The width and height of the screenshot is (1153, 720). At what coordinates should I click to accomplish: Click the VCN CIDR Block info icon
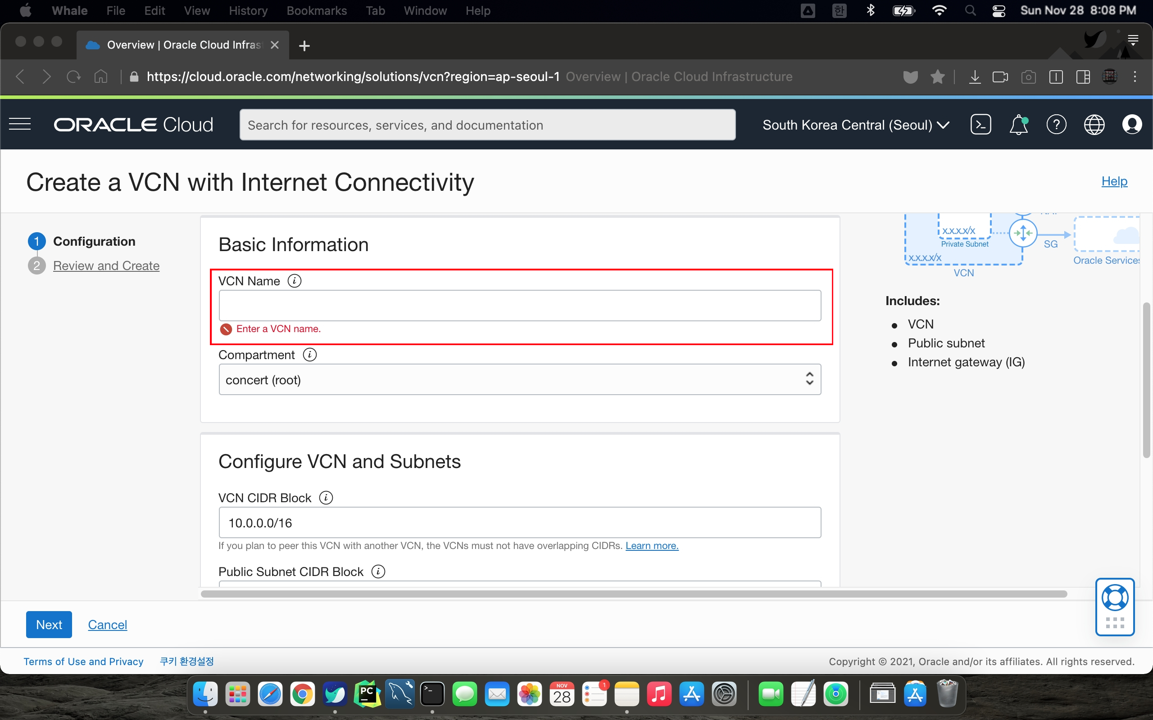[x=326, y=498]
